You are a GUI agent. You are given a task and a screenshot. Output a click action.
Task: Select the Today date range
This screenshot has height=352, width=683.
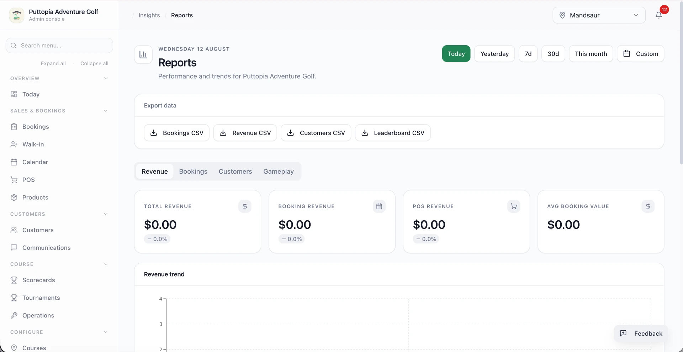[x=456, y=54]
